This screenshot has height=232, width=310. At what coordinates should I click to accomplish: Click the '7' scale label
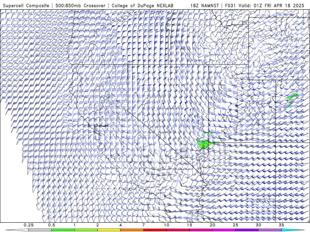pos(143,225)
